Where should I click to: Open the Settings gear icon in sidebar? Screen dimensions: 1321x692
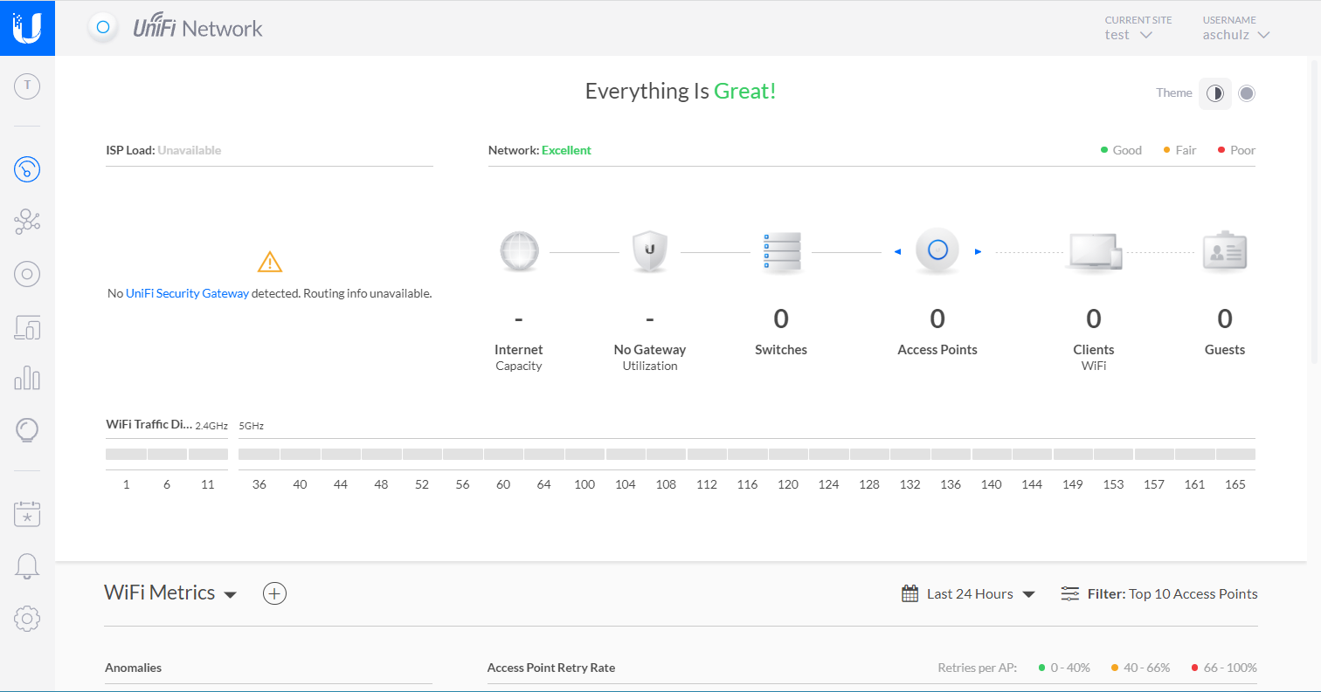point(28,619)
